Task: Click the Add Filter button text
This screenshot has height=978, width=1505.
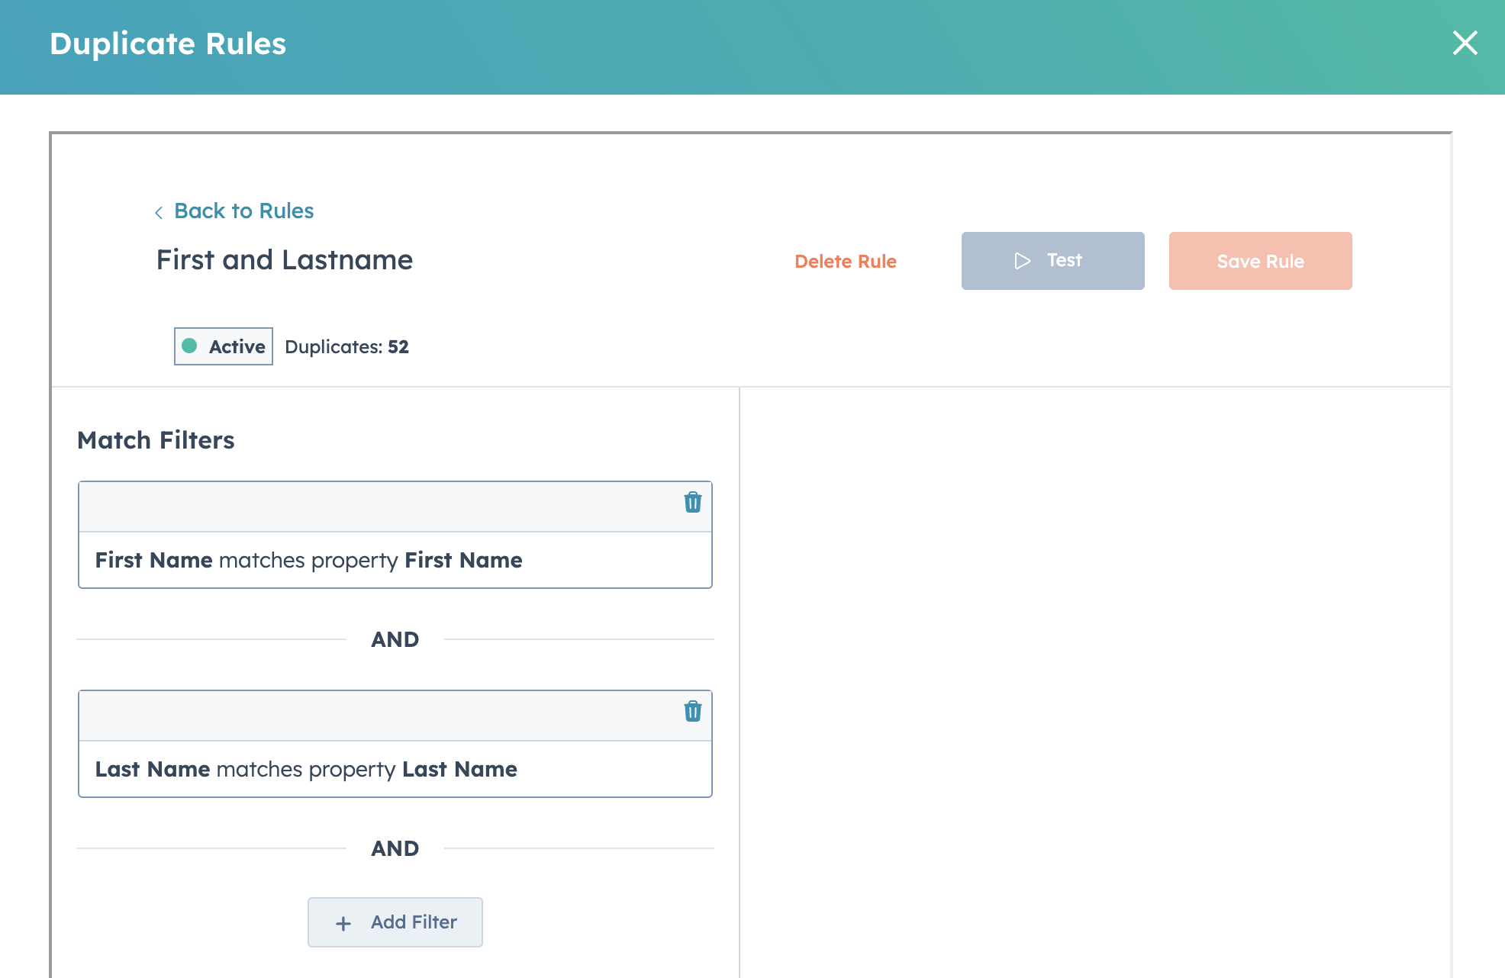Action: tap(414, 922)
